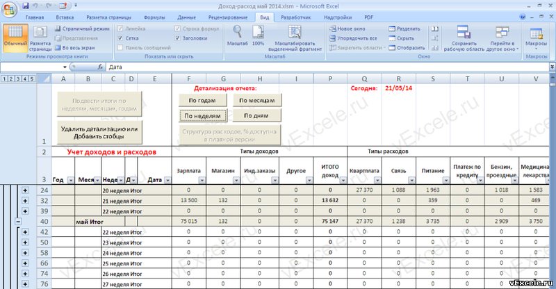This screenshot has height=289, width=556.
Task: Expand row 32 group, 21 неделя
Action: (x=25, y=201)
